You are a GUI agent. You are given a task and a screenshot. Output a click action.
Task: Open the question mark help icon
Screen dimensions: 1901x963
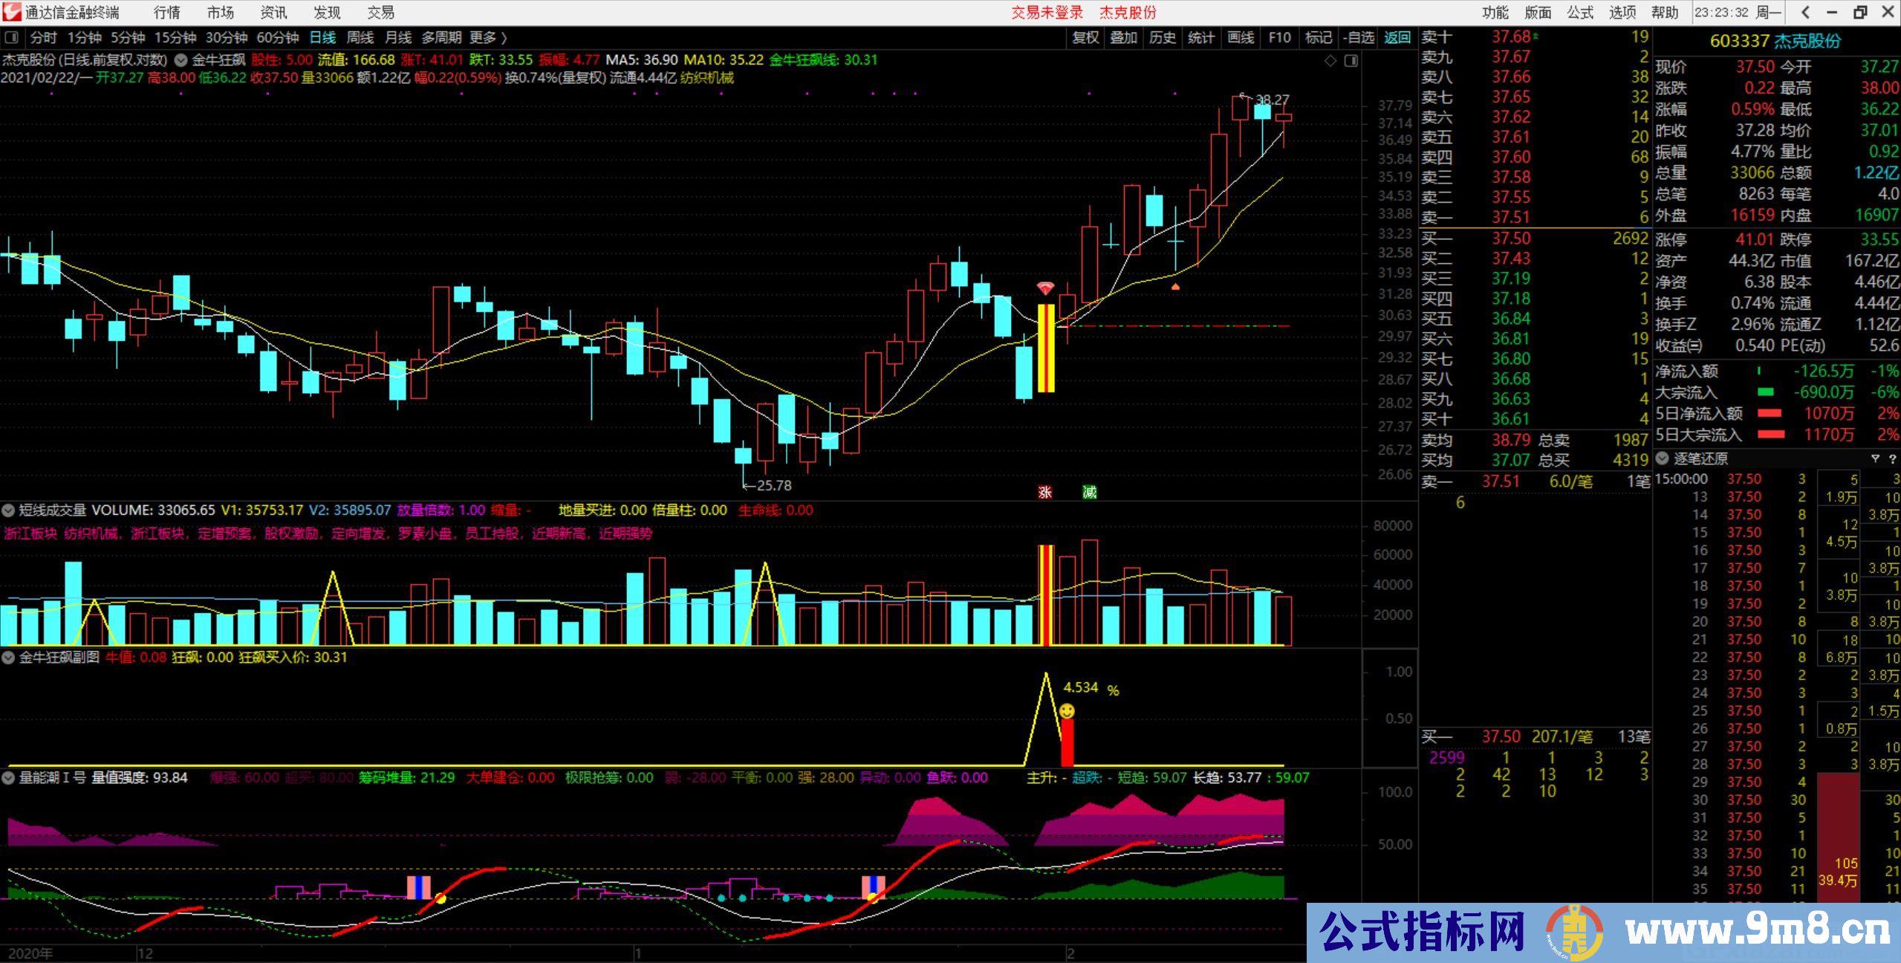[x=1892, y=458]
